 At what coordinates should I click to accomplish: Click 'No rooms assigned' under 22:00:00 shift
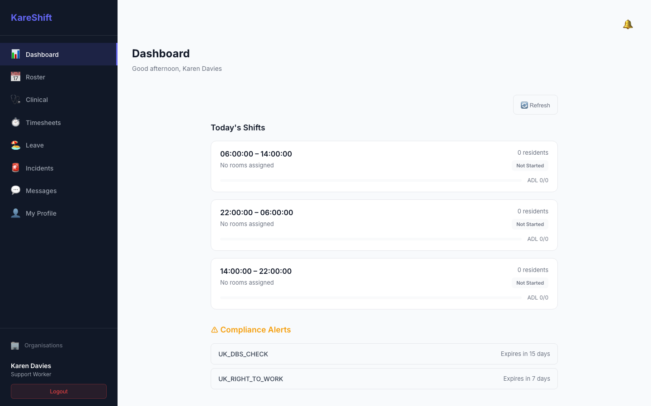(247, 224)
